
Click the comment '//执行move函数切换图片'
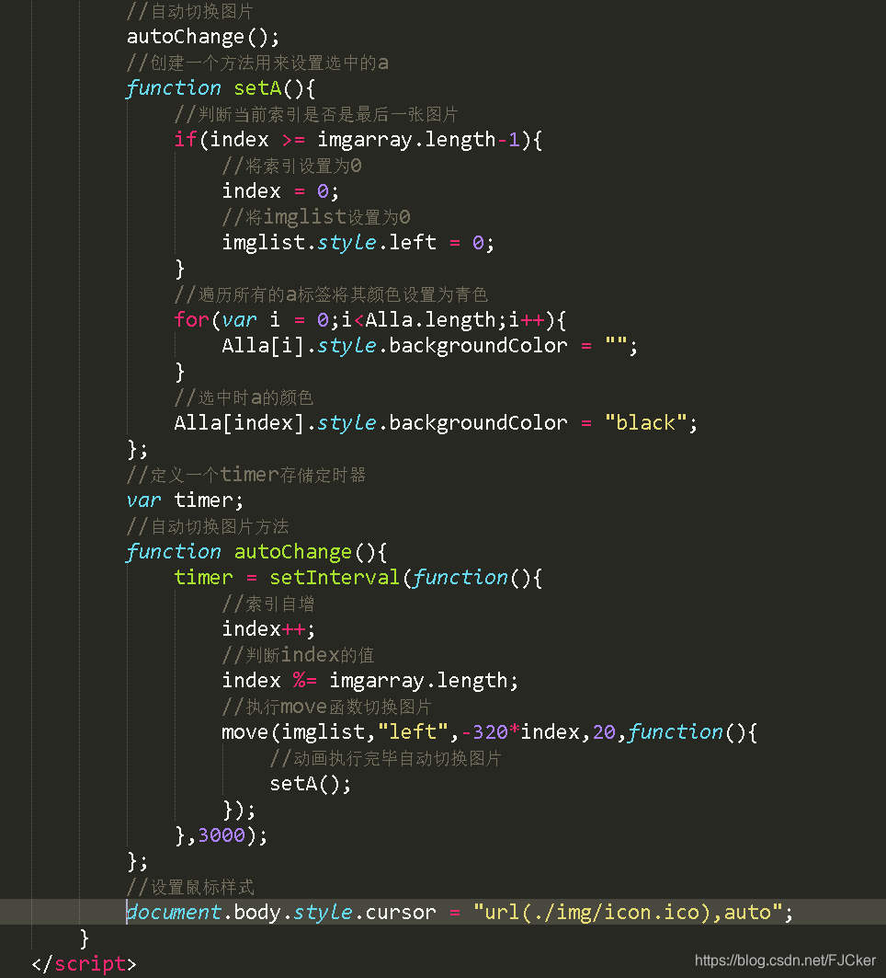point(327,707)
